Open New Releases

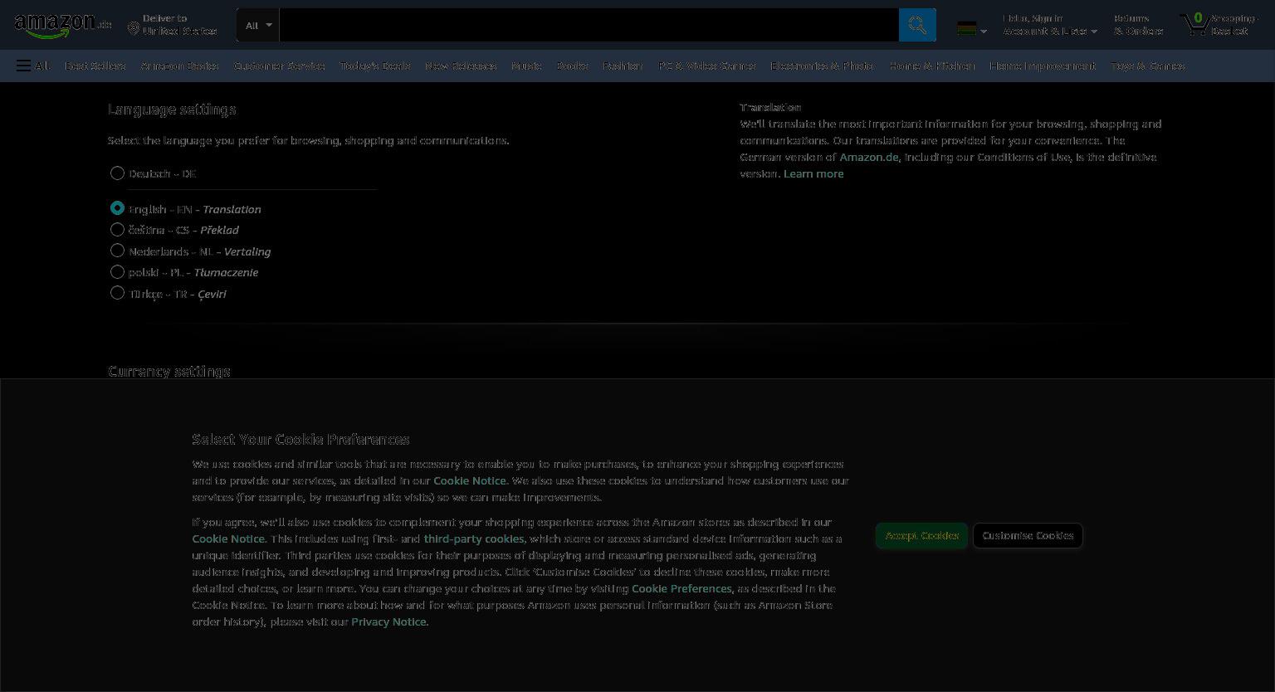[461, 66]
